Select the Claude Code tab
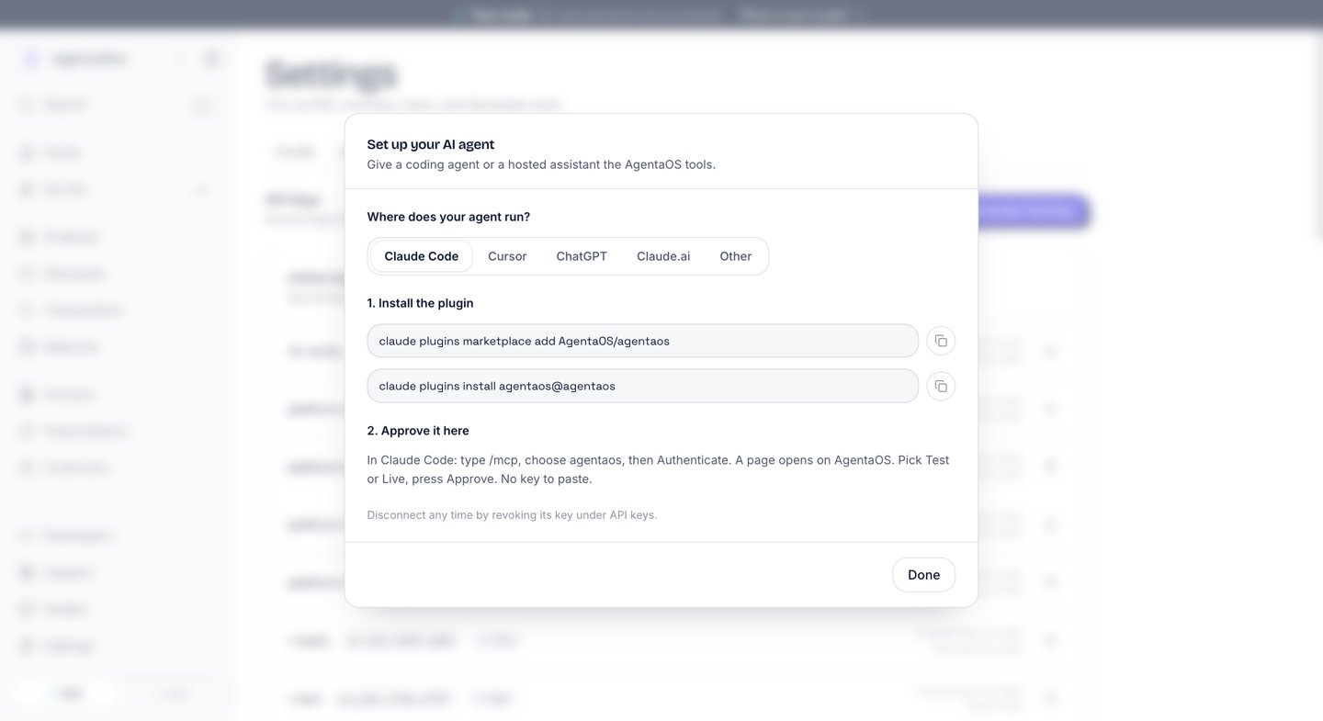This screenshot has height=721, width=1323. coord(422,256)
